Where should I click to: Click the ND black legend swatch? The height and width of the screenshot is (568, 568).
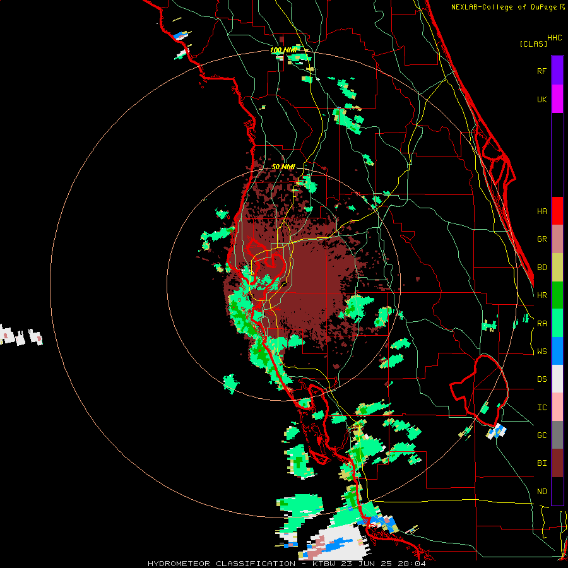pyautogui.click(x=557, y=491)
